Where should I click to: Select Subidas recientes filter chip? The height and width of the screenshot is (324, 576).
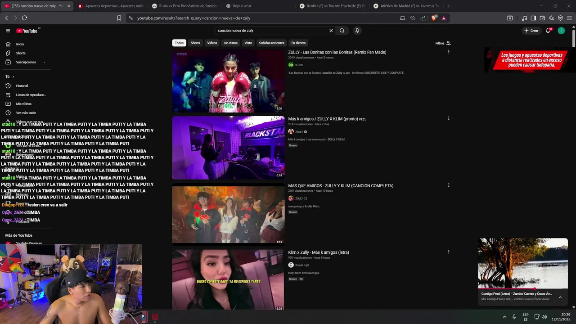(x=271, y=43)
